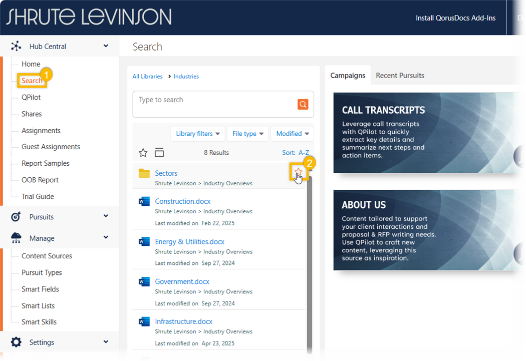
Task: Expand the Modified filter dropdown
Action: point(292,134)
